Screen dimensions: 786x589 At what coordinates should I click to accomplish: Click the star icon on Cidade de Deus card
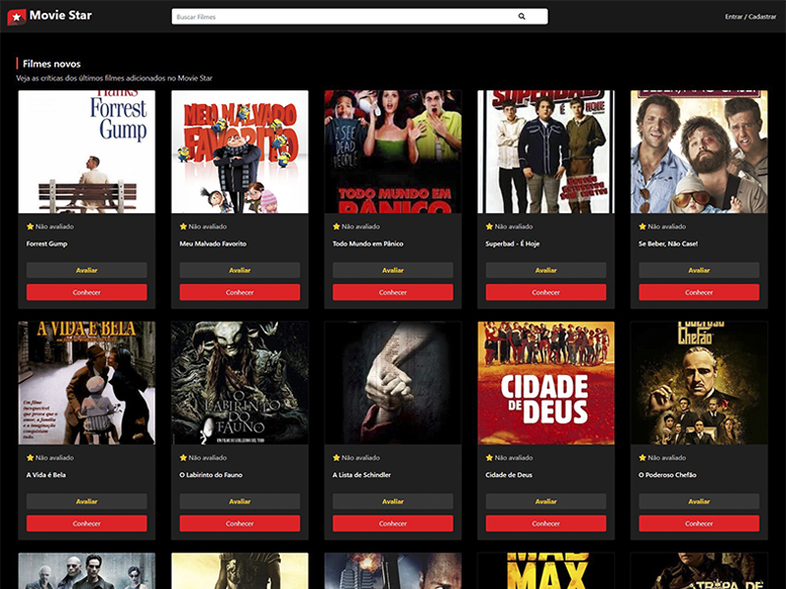coord(489,457)
